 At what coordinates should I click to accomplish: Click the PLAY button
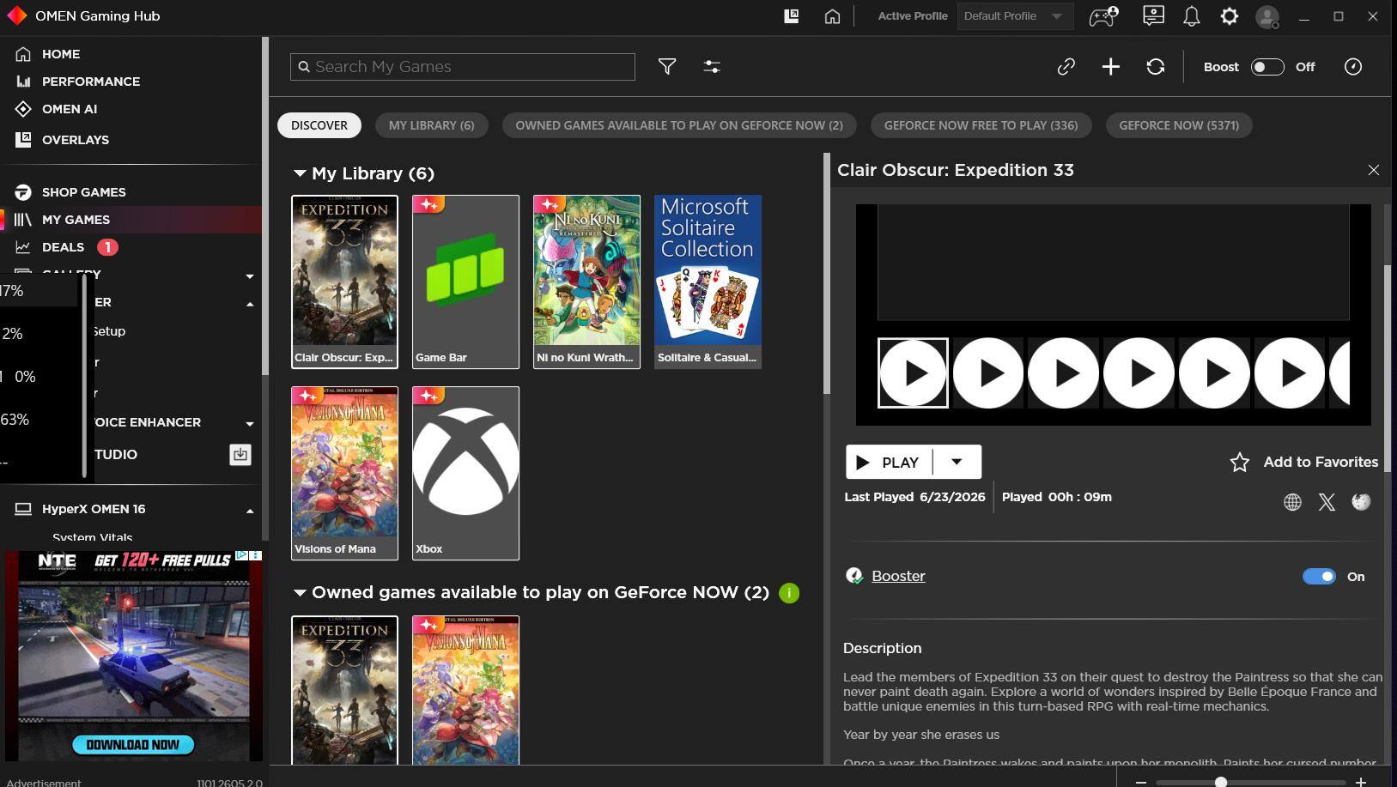click(890, 462)
